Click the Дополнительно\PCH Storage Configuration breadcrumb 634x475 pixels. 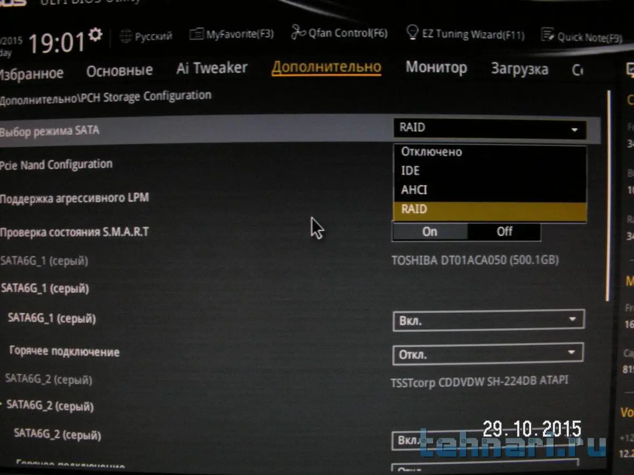click(105, 97)
